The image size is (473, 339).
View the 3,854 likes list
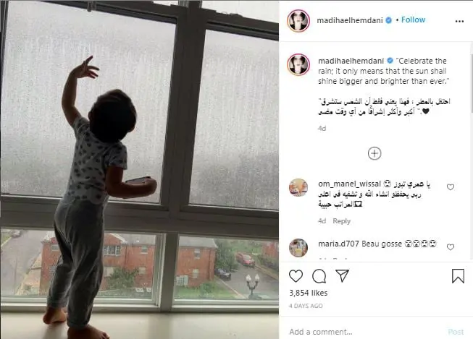[309, 293]
